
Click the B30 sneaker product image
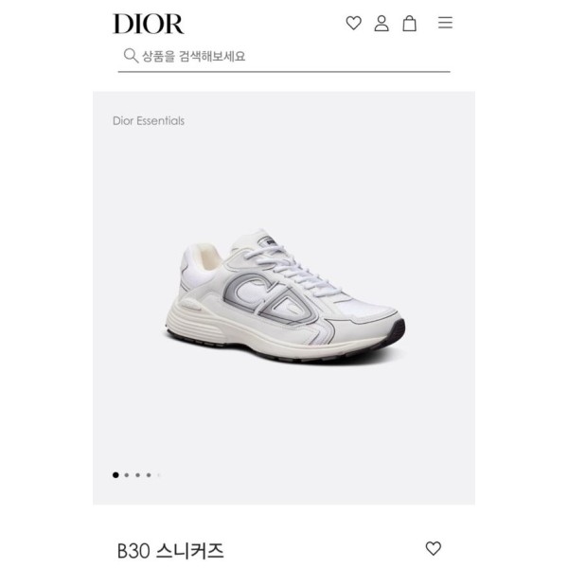(x=286, y=295)
